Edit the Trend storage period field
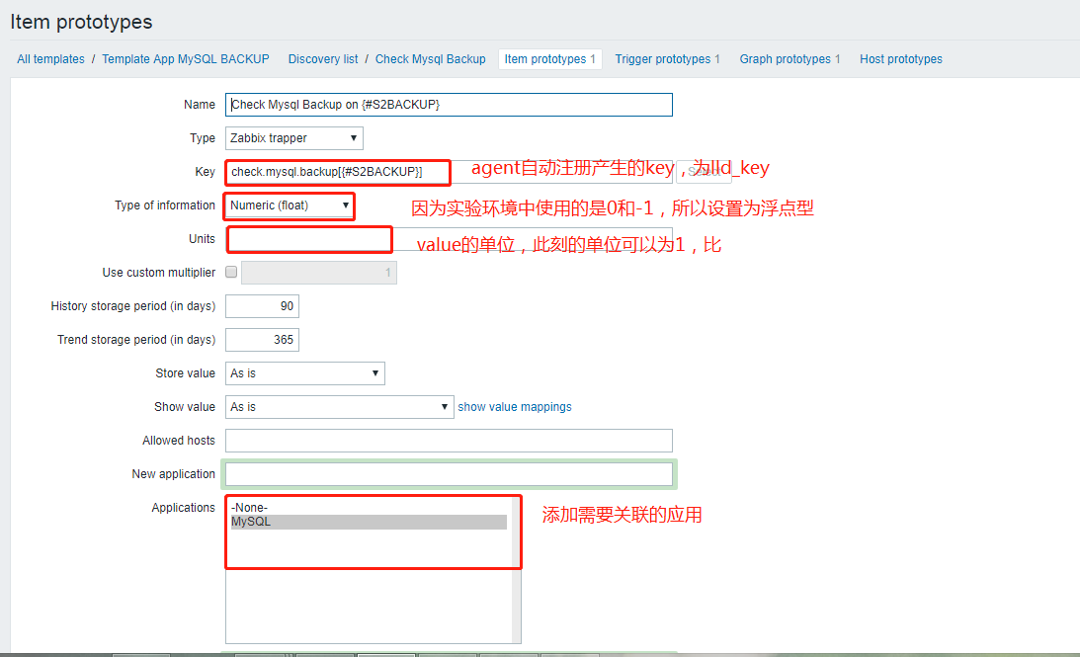Screen dimensions: 1080x657 pos(263,340)
